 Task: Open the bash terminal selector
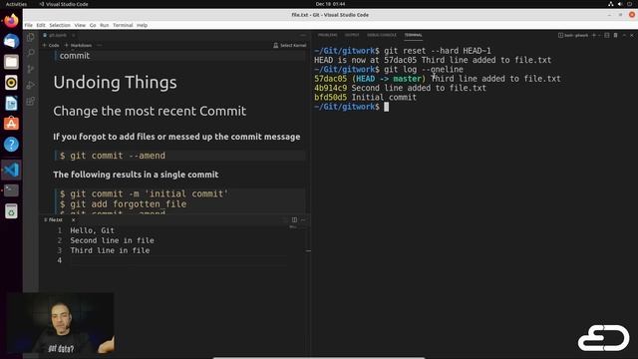[573, 36]
